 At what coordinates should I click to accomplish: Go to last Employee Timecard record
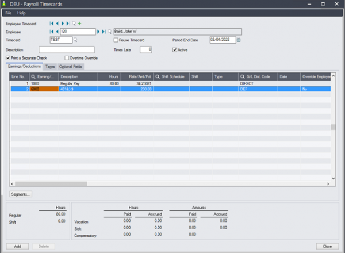pos(68,24)
